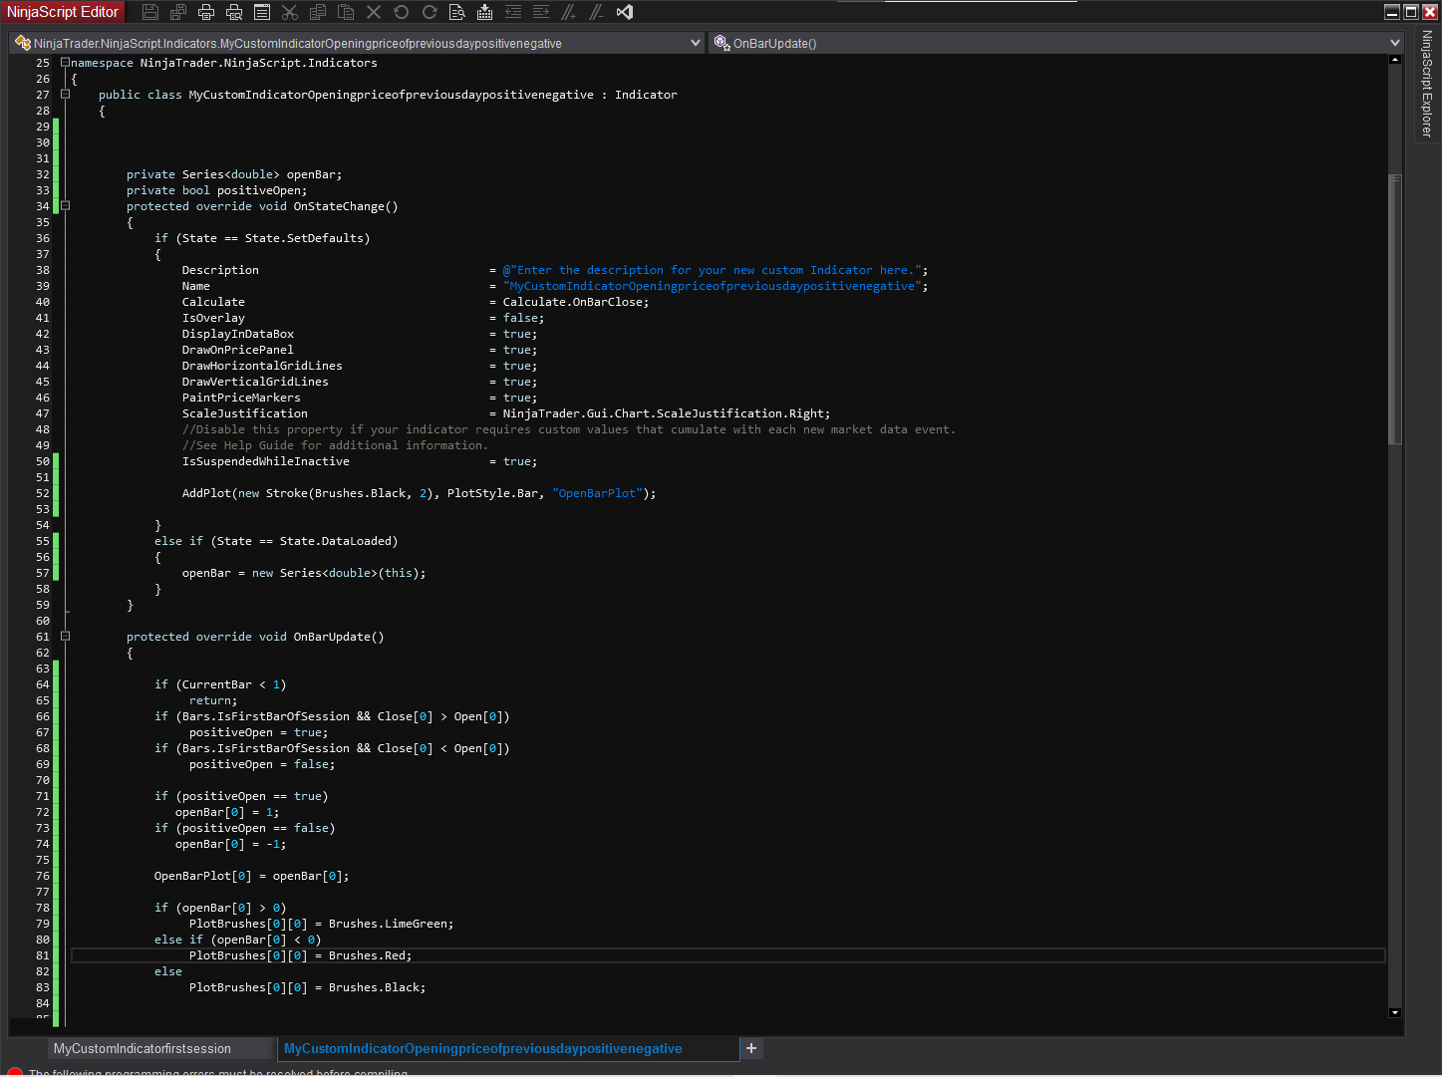Add a new tab with plus button
1442x1077 pixels.
click(x=751, y=1048)
